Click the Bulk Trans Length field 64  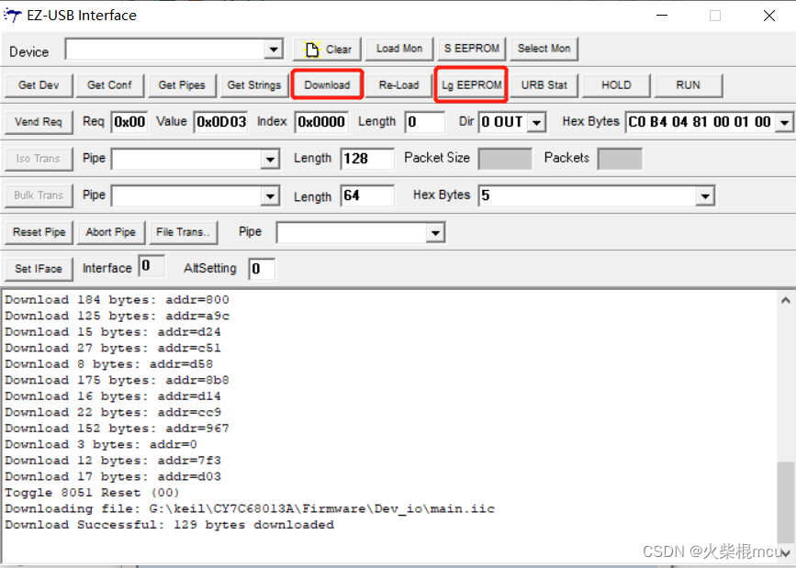pyautogui.click(x=367, y=195)
